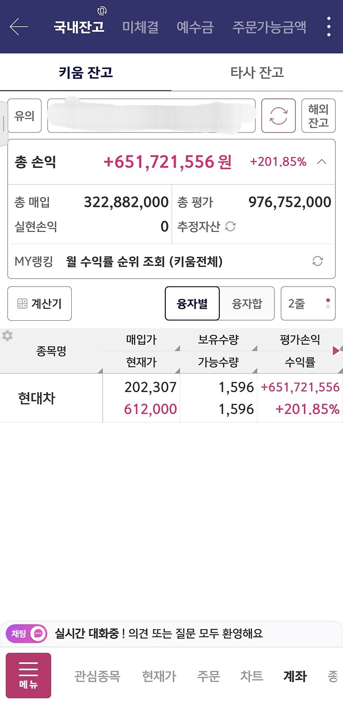
Task: Open the 계산기 calculator tool
Action: [39, 303]
